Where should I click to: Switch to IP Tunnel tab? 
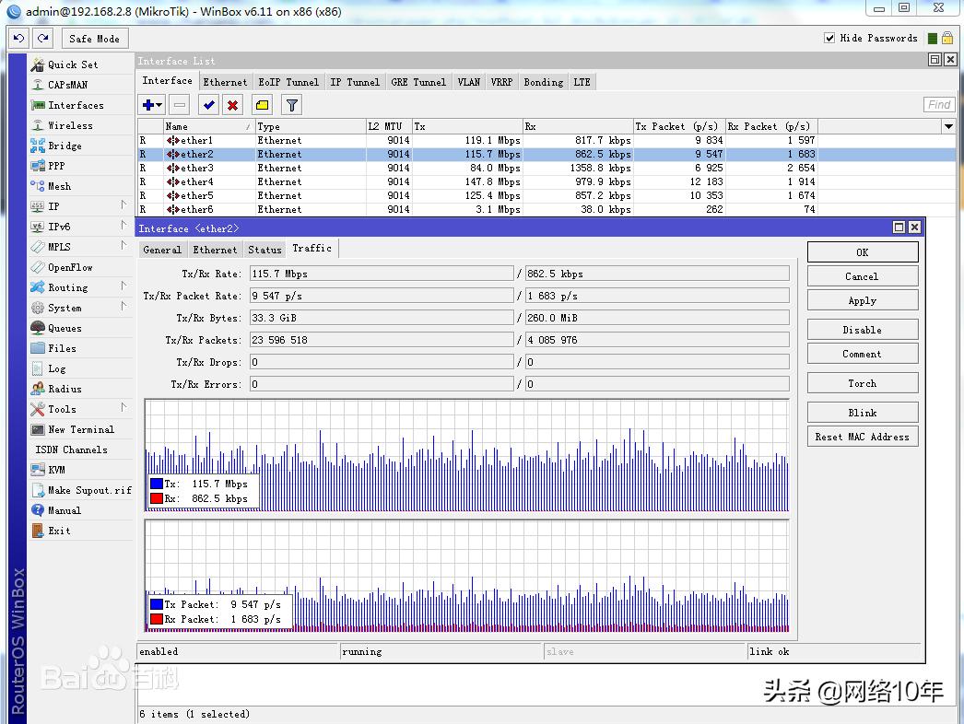[355, 82]
